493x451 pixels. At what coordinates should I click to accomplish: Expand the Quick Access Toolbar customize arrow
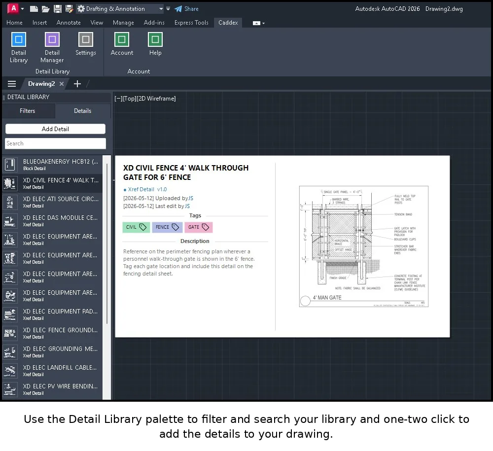[x=168, y=9]
